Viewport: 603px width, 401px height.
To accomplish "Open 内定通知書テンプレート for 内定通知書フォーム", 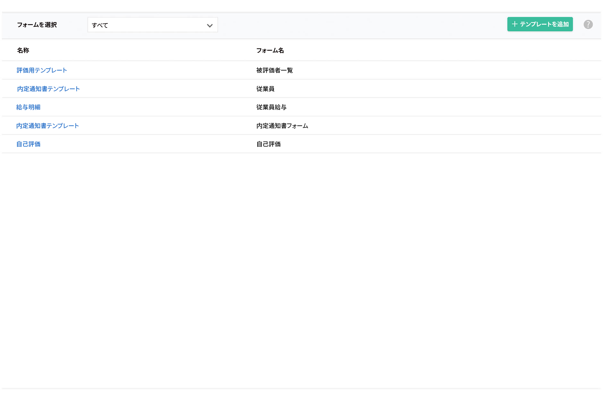I will tap(47, 125).
